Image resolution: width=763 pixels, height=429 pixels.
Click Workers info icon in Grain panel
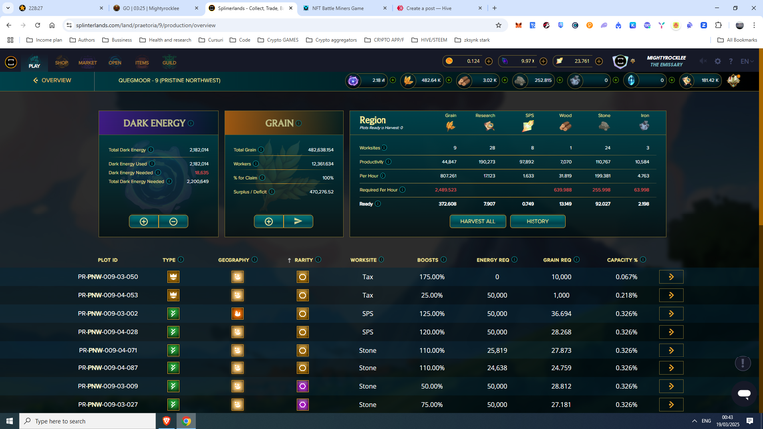[256, 164]
